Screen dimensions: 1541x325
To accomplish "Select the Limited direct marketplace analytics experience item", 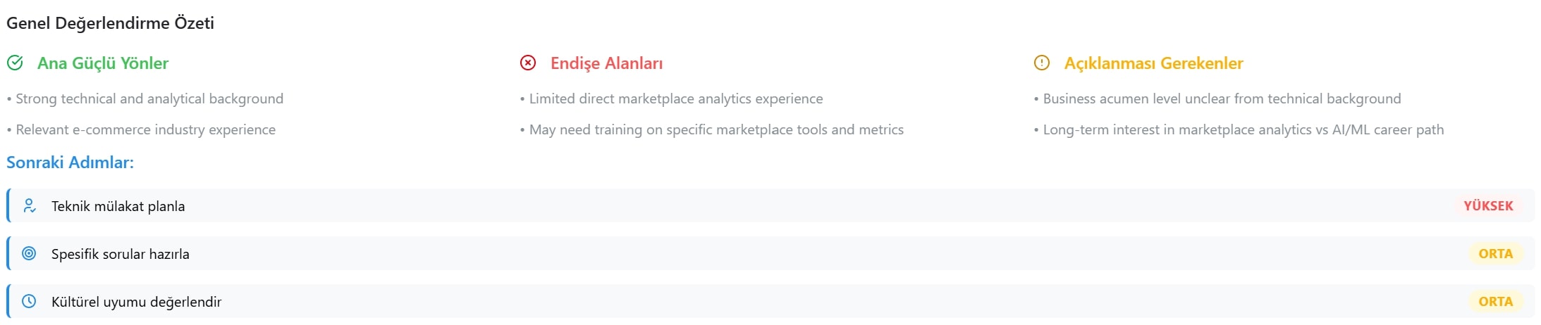I will pyautogui.click(x=675, y=99).
